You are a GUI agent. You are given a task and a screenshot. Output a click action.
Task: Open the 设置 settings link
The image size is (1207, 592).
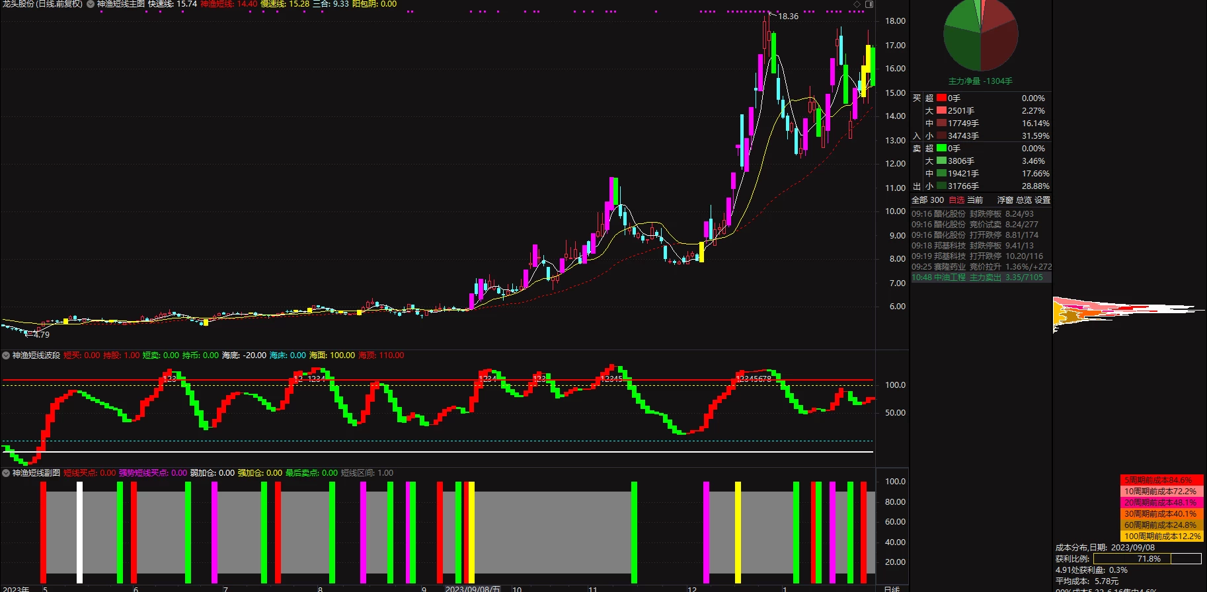click(x=1042, y=200)
